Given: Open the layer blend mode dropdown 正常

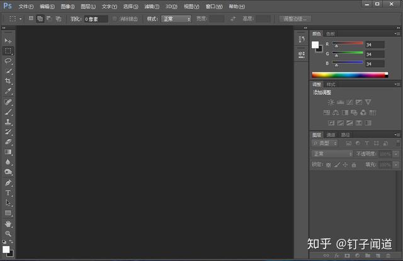Looking at the screenshot, I should pos(332,154).
